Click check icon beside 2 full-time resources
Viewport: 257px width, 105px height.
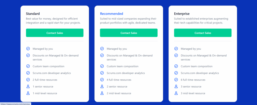(x=28, y=80)
